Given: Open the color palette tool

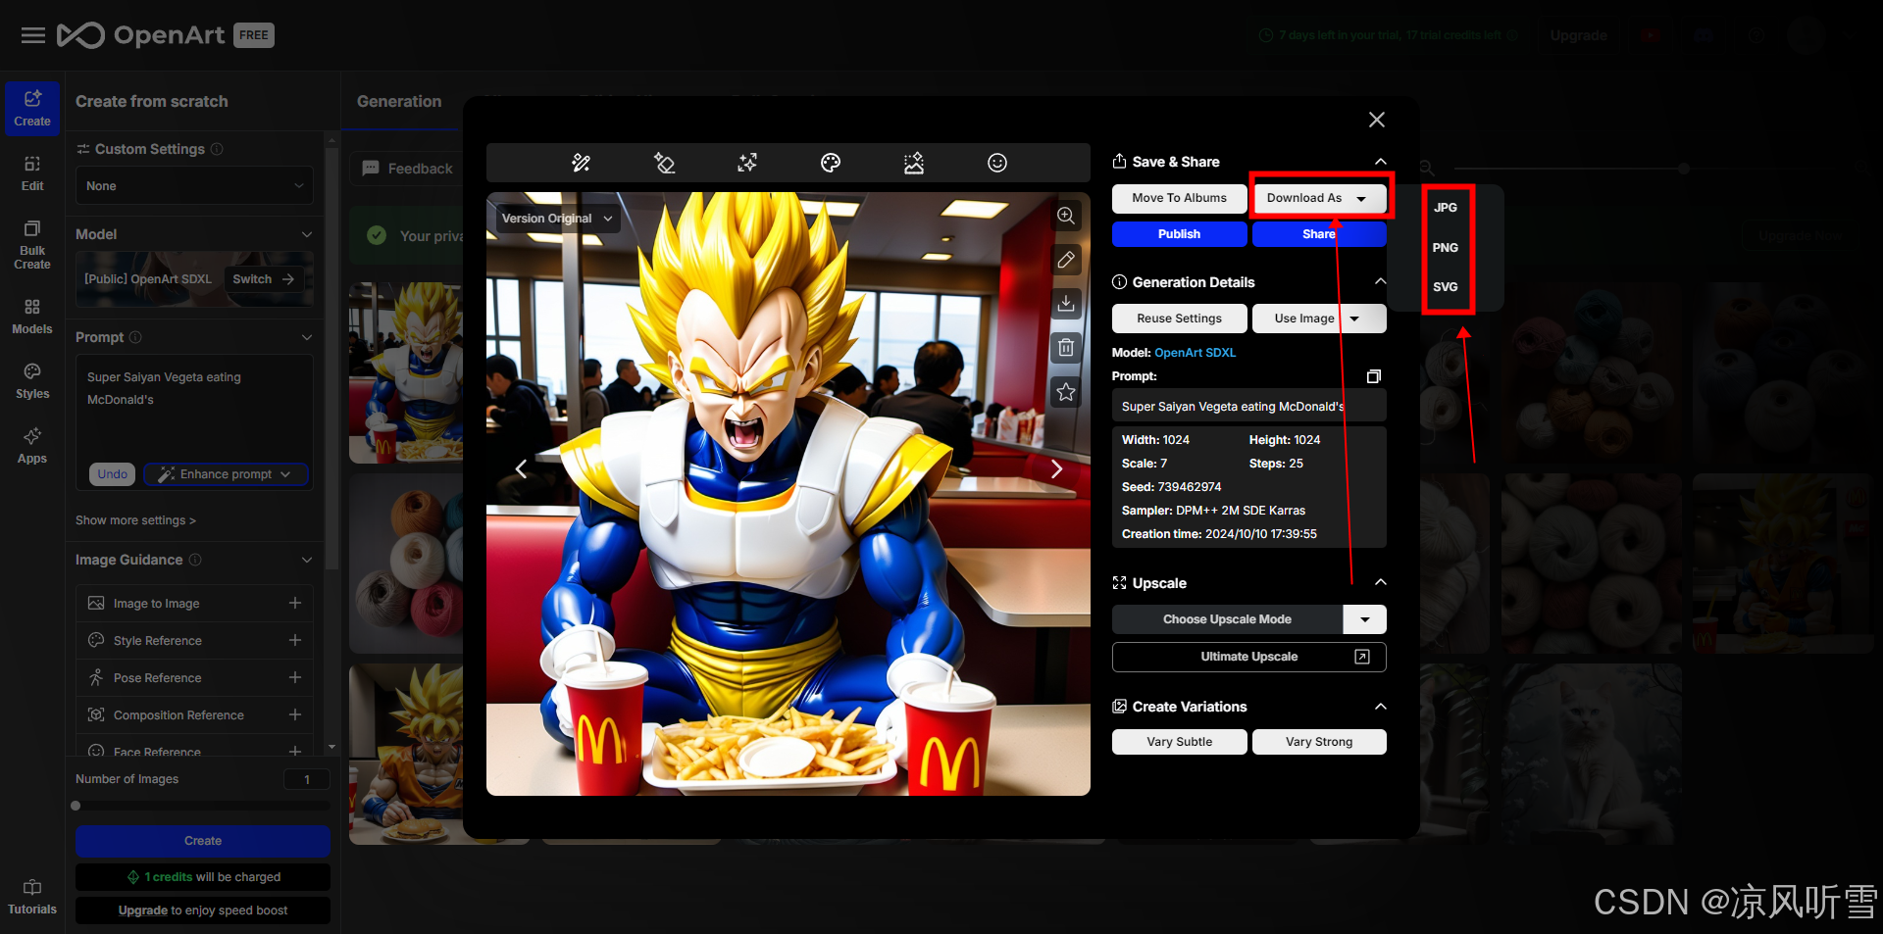Looking at the screenshot, I should [x=831, y=163].
